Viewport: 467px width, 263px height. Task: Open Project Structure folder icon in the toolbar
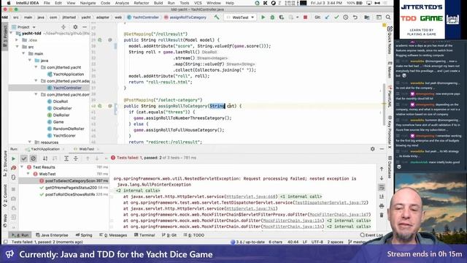[x=367, y=18]
